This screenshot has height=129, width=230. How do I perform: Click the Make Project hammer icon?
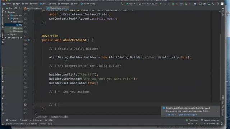tap(122, 4)
